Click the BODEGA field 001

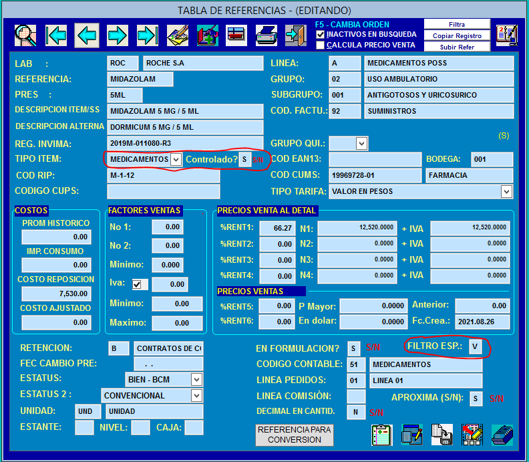492,159
